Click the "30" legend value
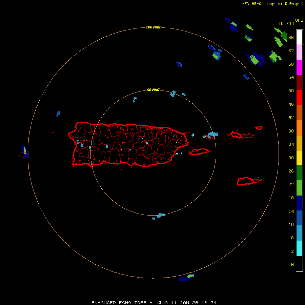Image resolution: width=305 pixels, height=305 pixels. (x=291, y=158)
